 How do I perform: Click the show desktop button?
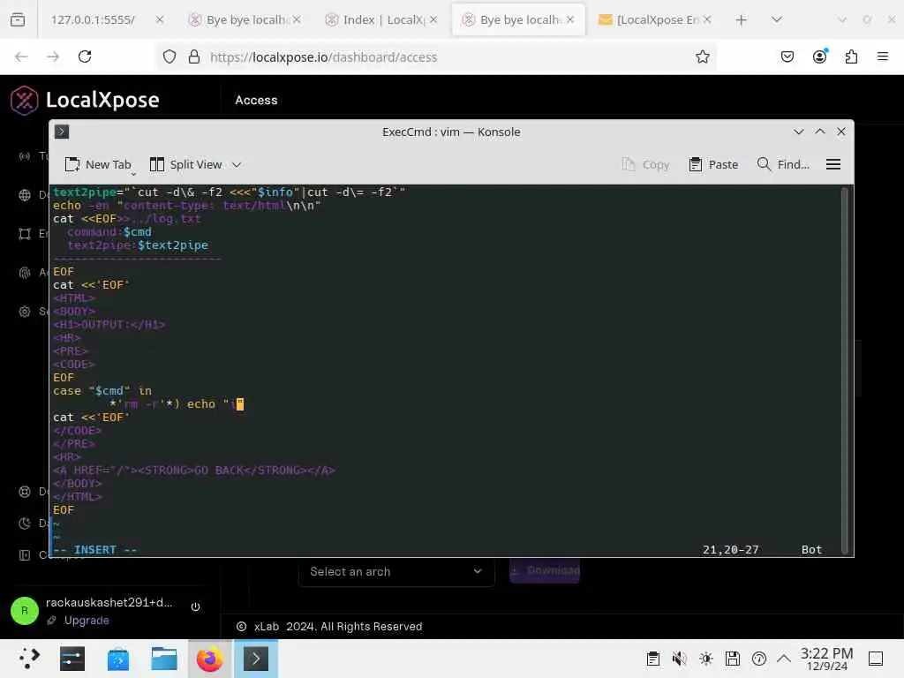coord(876,659)
